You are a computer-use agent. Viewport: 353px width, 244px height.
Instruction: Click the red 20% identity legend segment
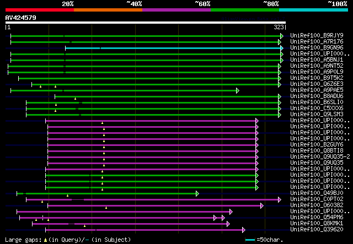(x=39, y=10)
